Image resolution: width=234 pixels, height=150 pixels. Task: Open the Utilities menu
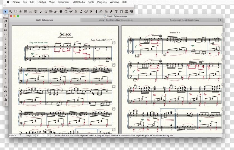click(x=42, y=2)
